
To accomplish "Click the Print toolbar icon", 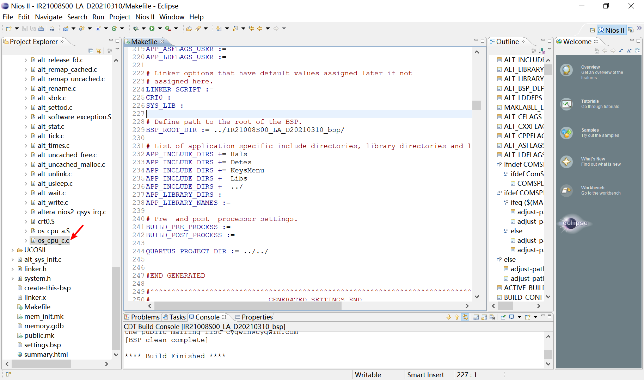I will pos(41,28).
